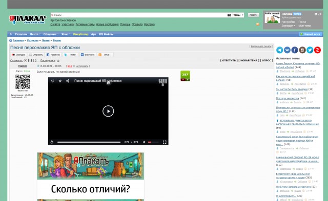
Task: Click the Закладки share button
Action: pyautogui.click(x=18, y=55)
